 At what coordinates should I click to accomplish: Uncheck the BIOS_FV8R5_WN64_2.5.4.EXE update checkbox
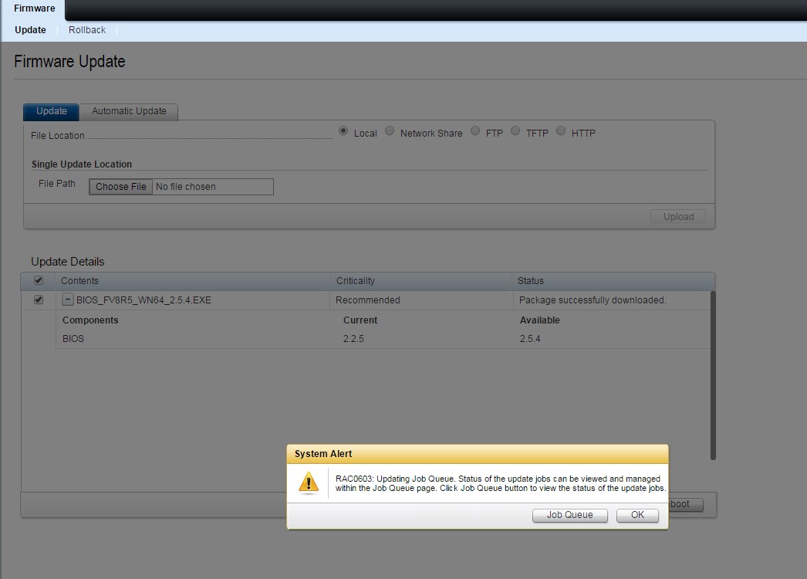[38, 300]
